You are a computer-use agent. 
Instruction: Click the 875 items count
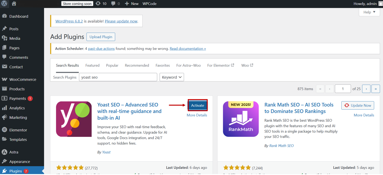pos(305,89)
